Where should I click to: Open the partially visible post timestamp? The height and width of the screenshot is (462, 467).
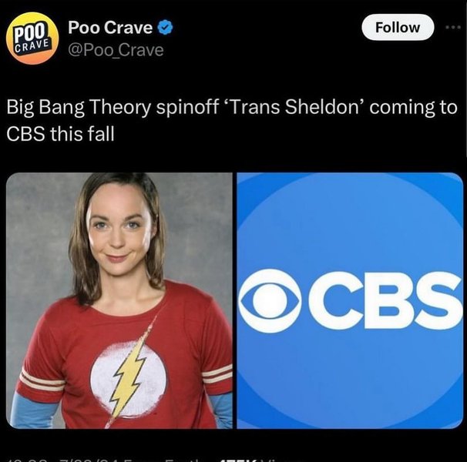[x=70, y=460]
